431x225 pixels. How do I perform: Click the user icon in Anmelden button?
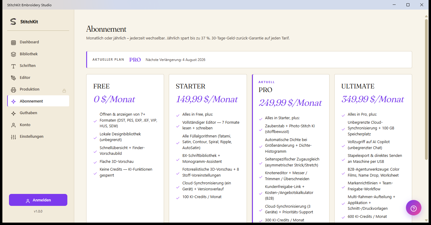pyautogui.click(x=28, y=200)
